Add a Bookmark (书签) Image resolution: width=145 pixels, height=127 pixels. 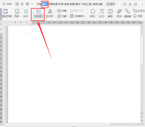(x=138, y=16)
